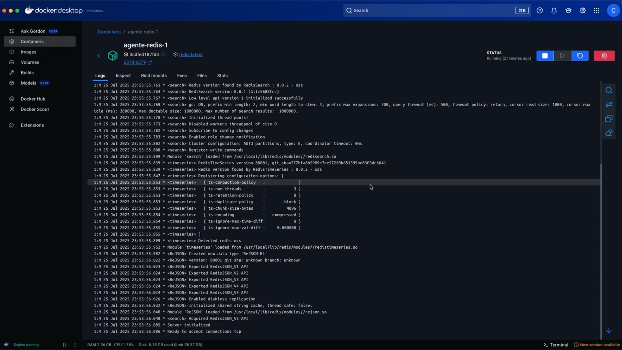622x350 pixels.
Task: Switch to the Inspect tab
Action: coord(123,76)
